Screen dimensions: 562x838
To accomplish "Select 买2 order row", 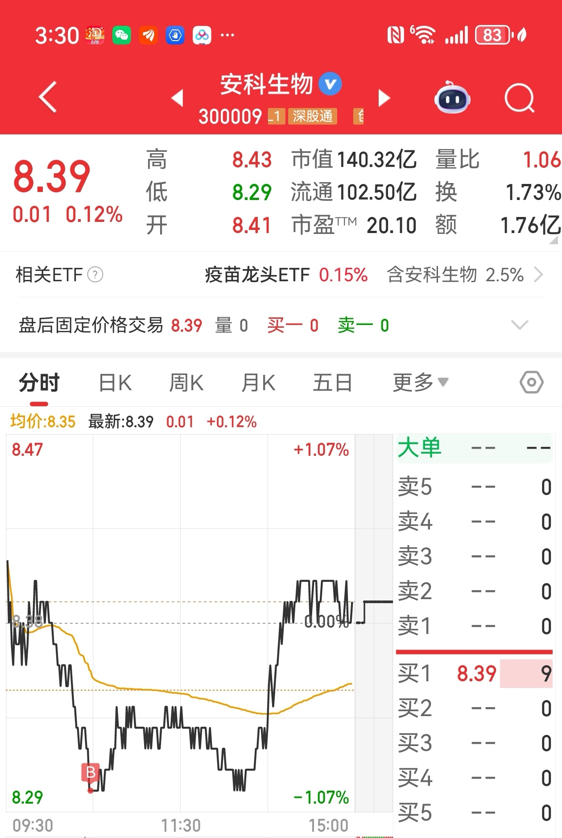I will [x=475, y=708].
